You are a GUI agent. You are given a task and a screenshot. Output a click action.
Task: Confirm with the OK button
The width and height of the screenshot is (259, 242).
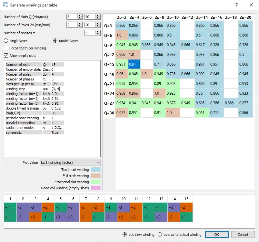(x=217, y=234)
